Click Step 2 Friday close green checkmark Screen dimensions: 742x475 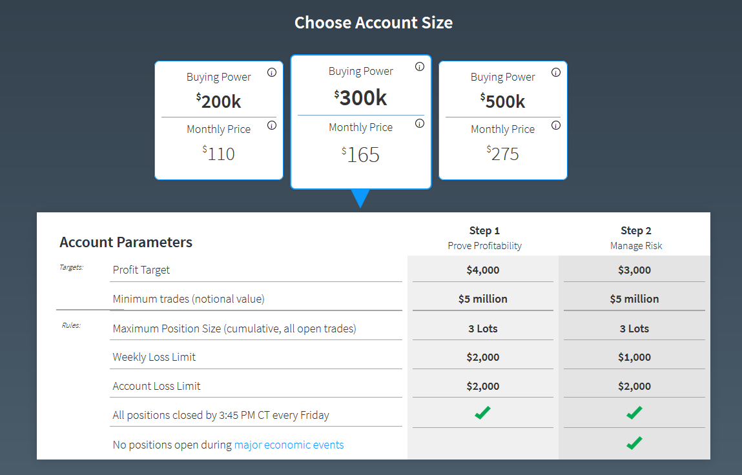click(634, 412)
